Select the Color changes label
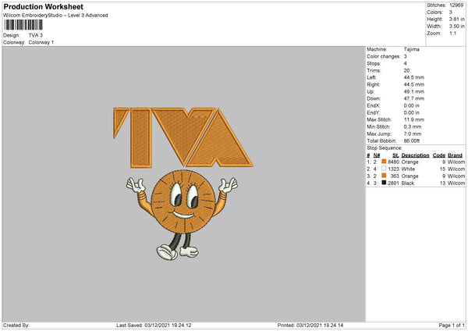 [384, 56]
